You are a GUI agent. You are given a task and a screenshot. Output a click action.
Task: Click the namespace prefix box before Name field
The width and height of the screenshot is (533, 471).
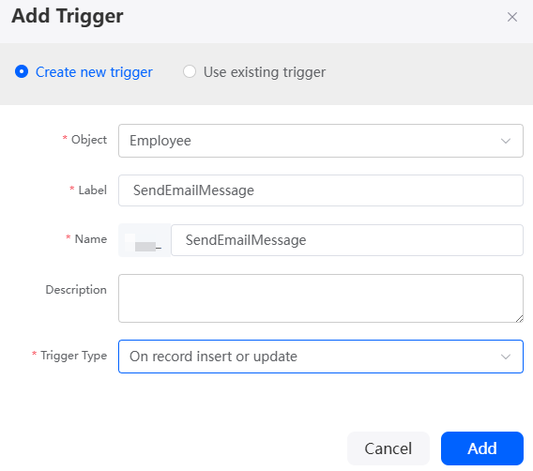[145, 240]
